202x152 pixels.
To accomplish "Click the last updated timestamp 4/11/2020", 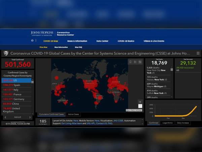I will tap(18, 124).
